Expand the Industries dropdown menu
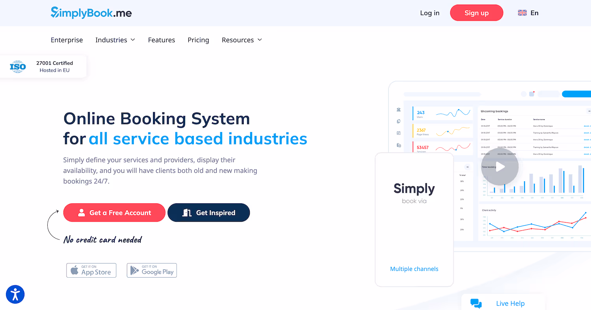 tap(115, 40)
